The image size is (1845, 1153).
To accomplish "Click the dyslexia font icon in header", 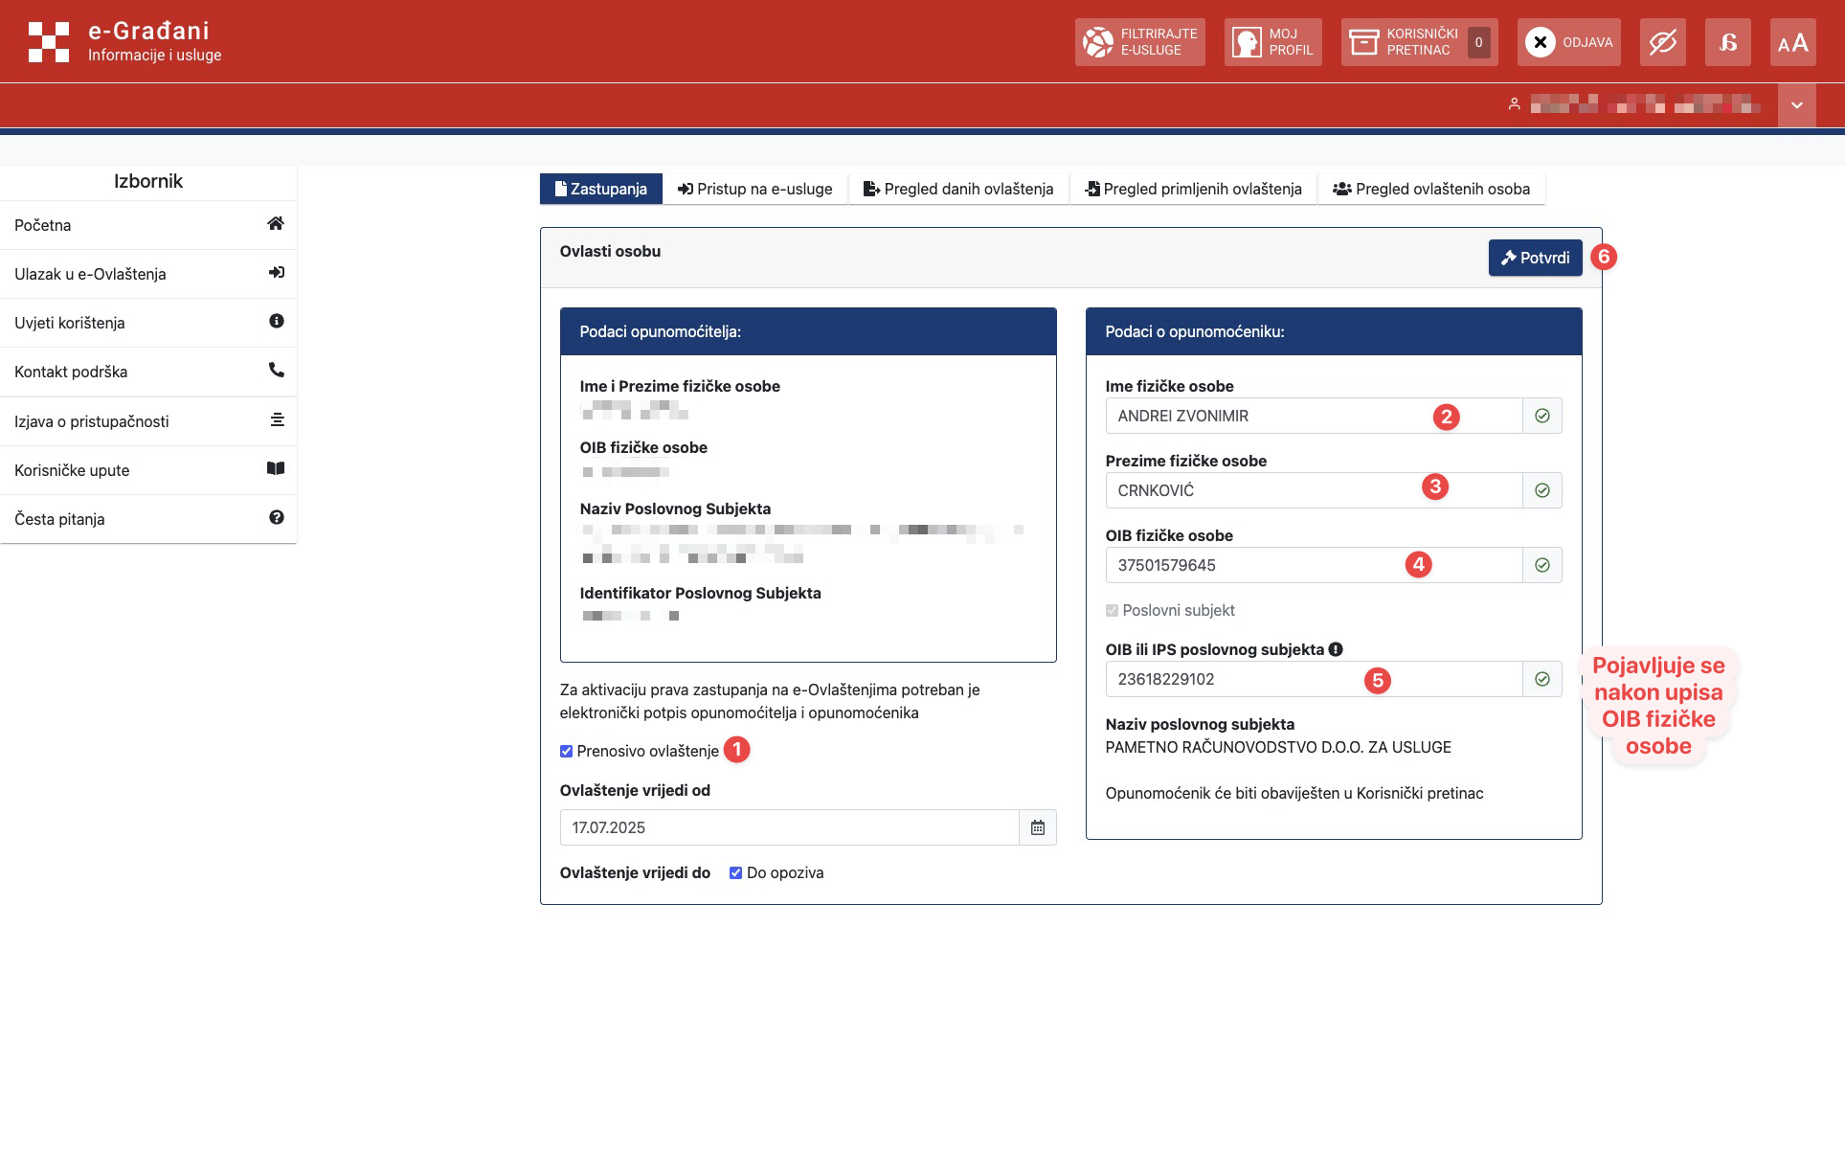I will 1727,42.
